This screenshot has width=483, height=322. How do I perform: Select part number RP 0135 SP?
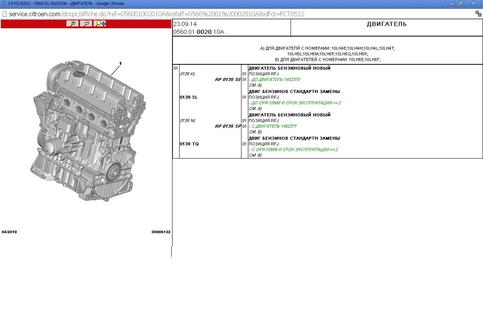coord(228,126)
